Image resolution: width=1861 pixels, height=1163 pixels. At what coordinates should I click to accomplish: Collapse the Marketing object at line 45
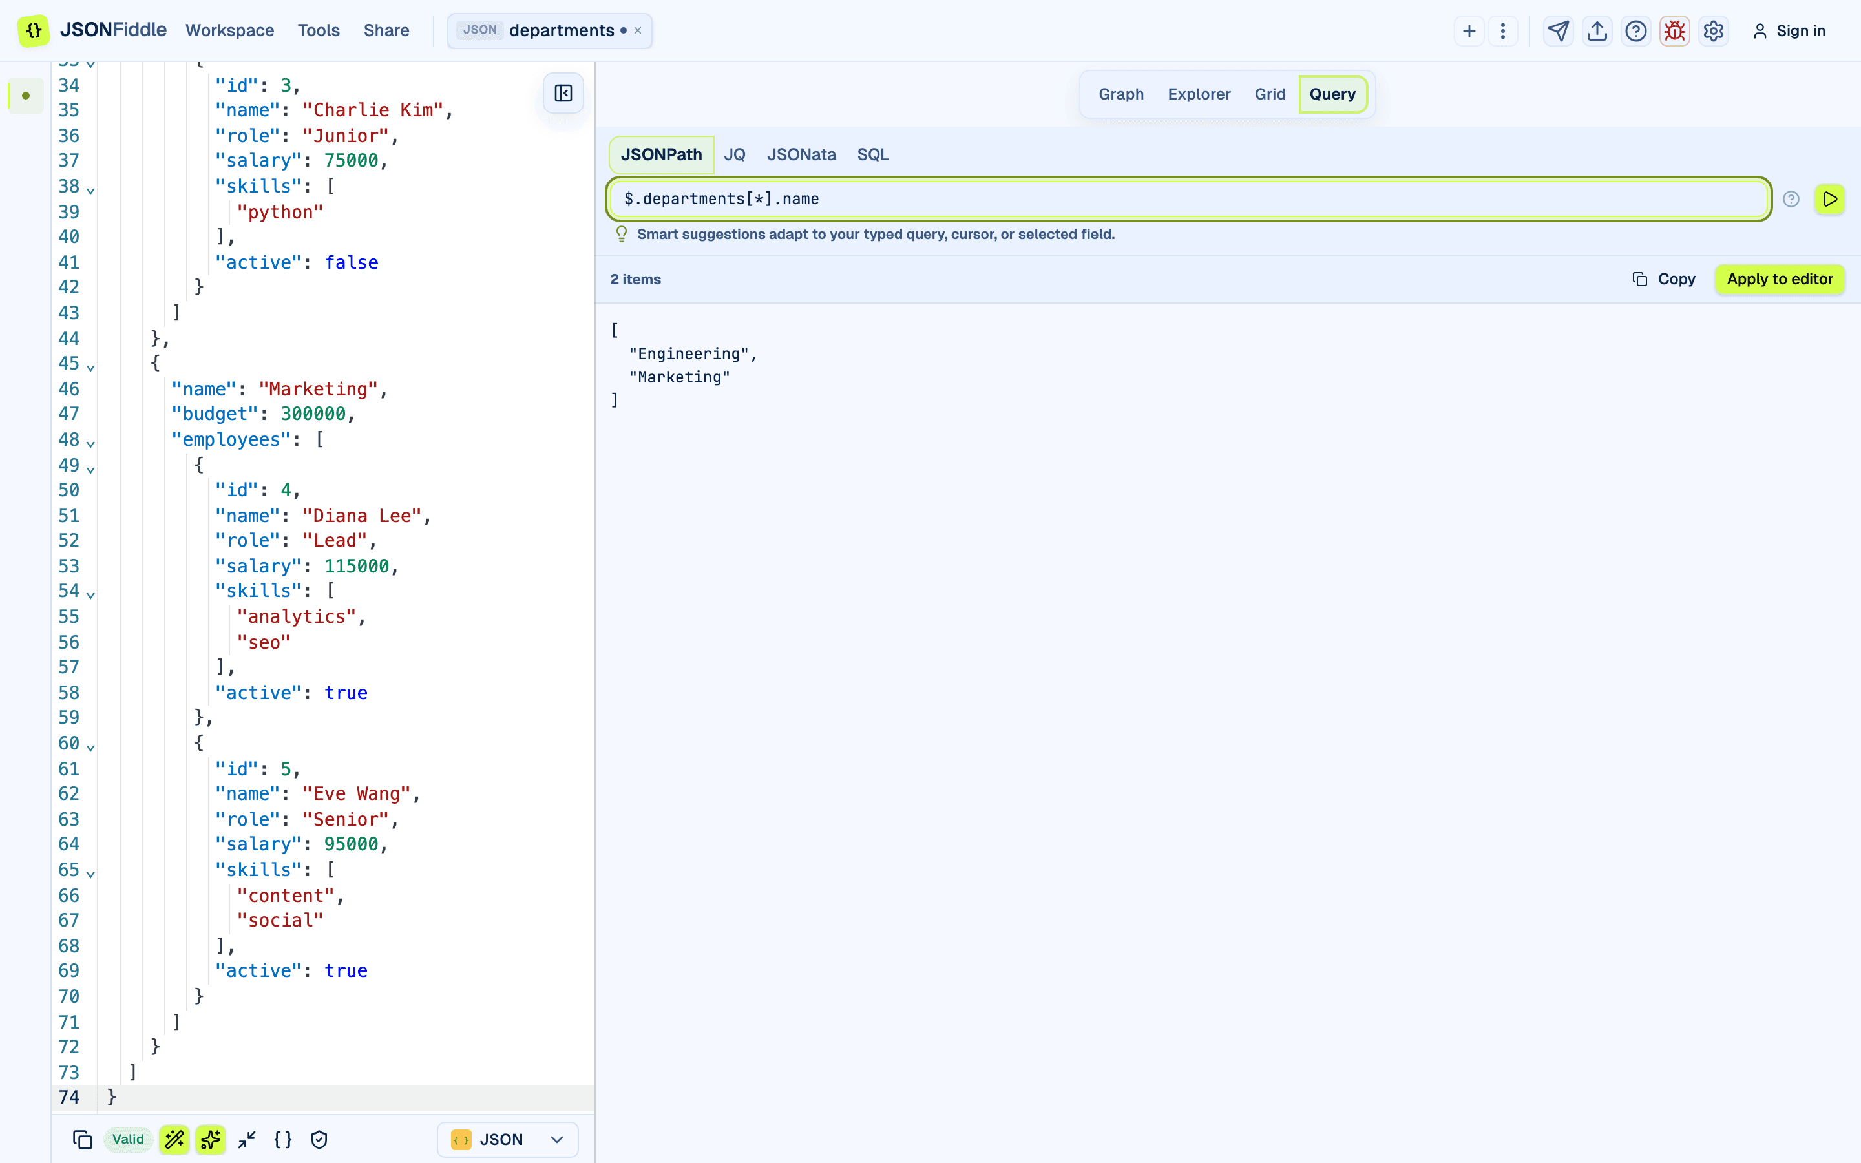tap(90, 368)
